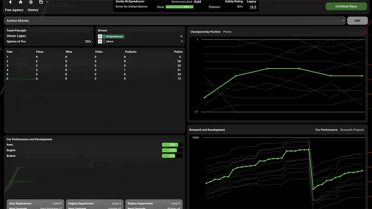
Task: Go to the home screen icon
Action: coord(20,2)
